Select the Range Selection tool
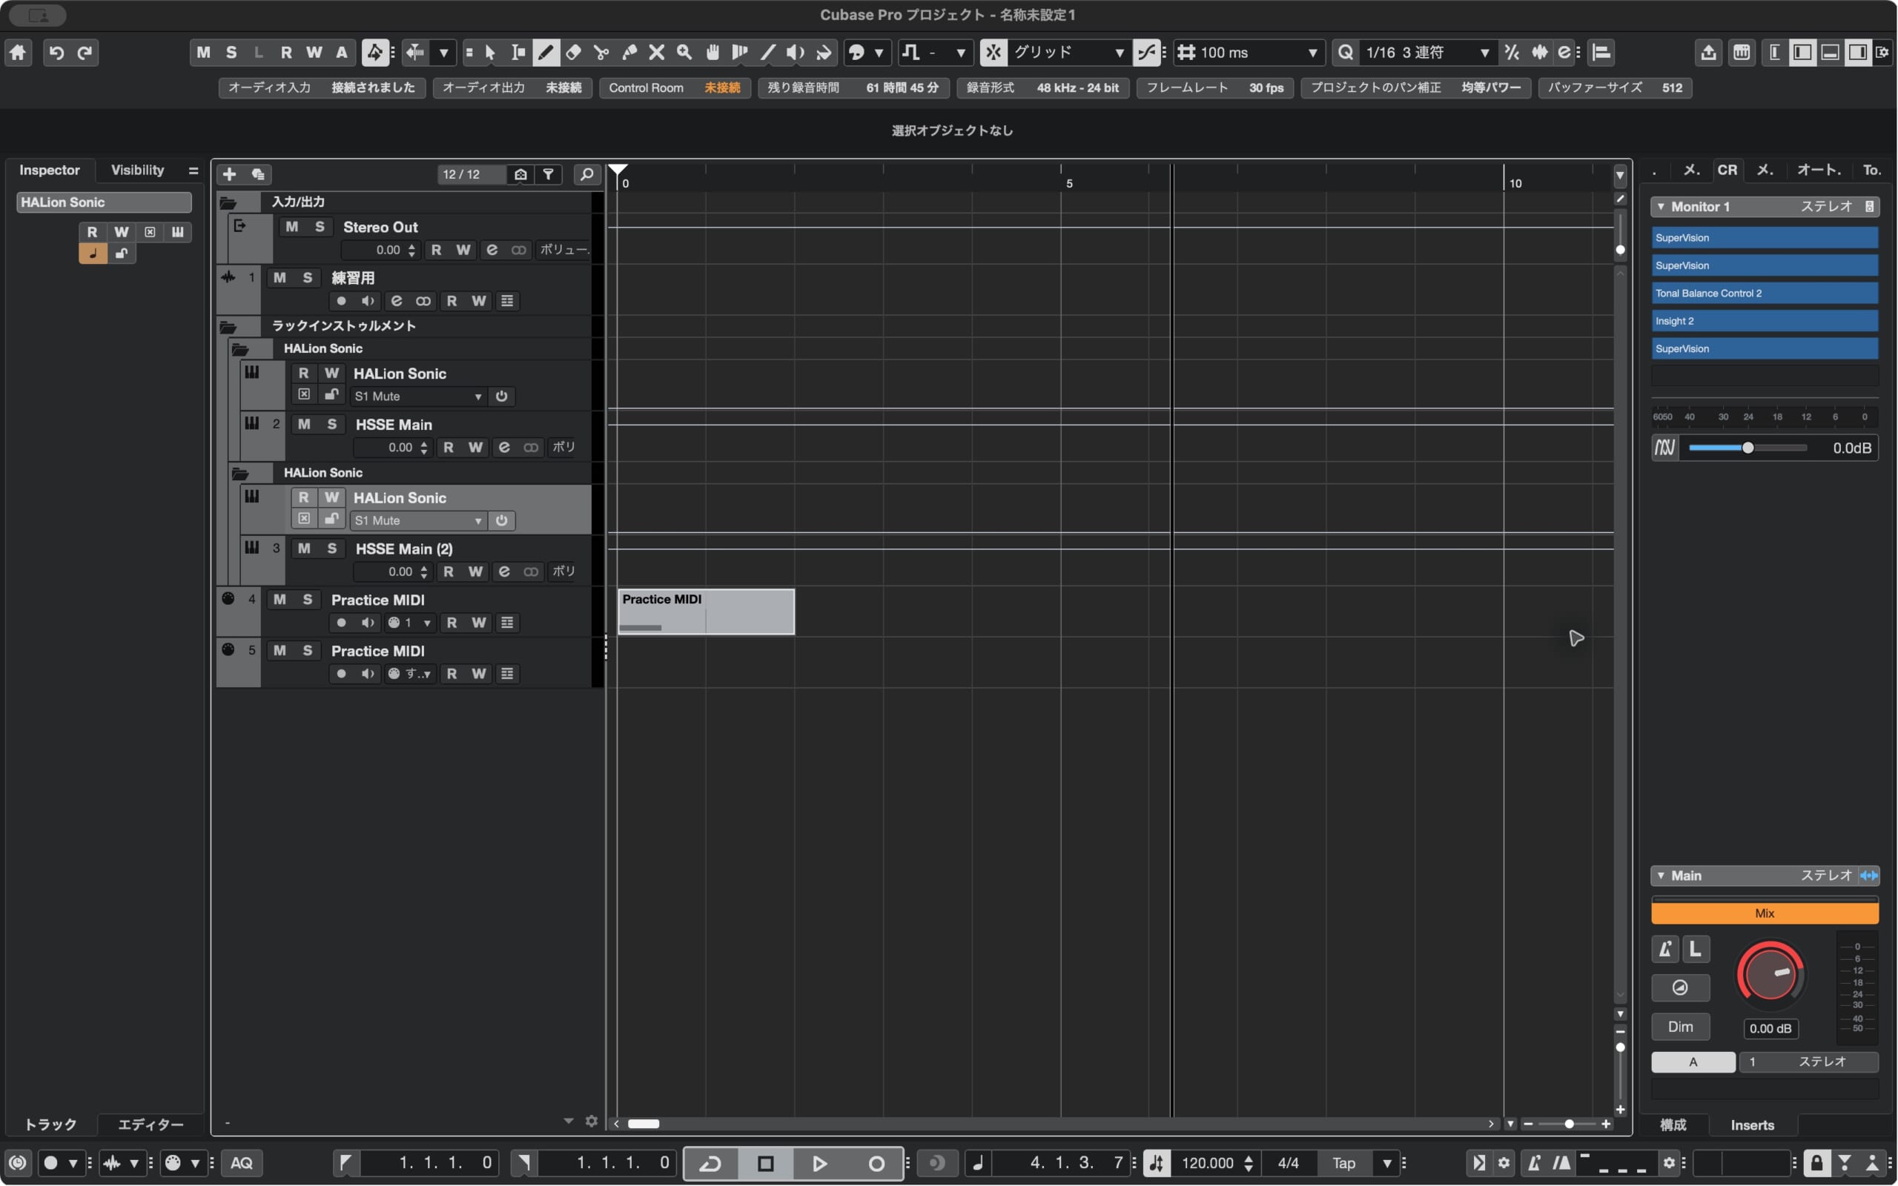The height and width of the screenshot is (1186, 1898). pos(518,53)
